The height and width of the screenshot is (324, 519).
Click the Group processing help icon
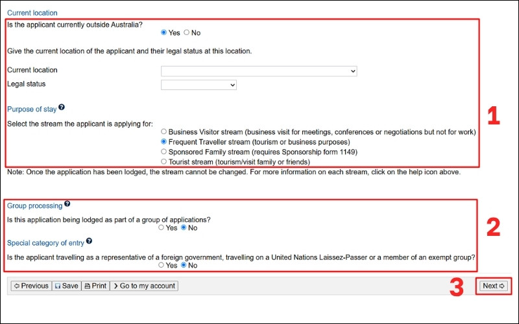click(x=67, y=204)
